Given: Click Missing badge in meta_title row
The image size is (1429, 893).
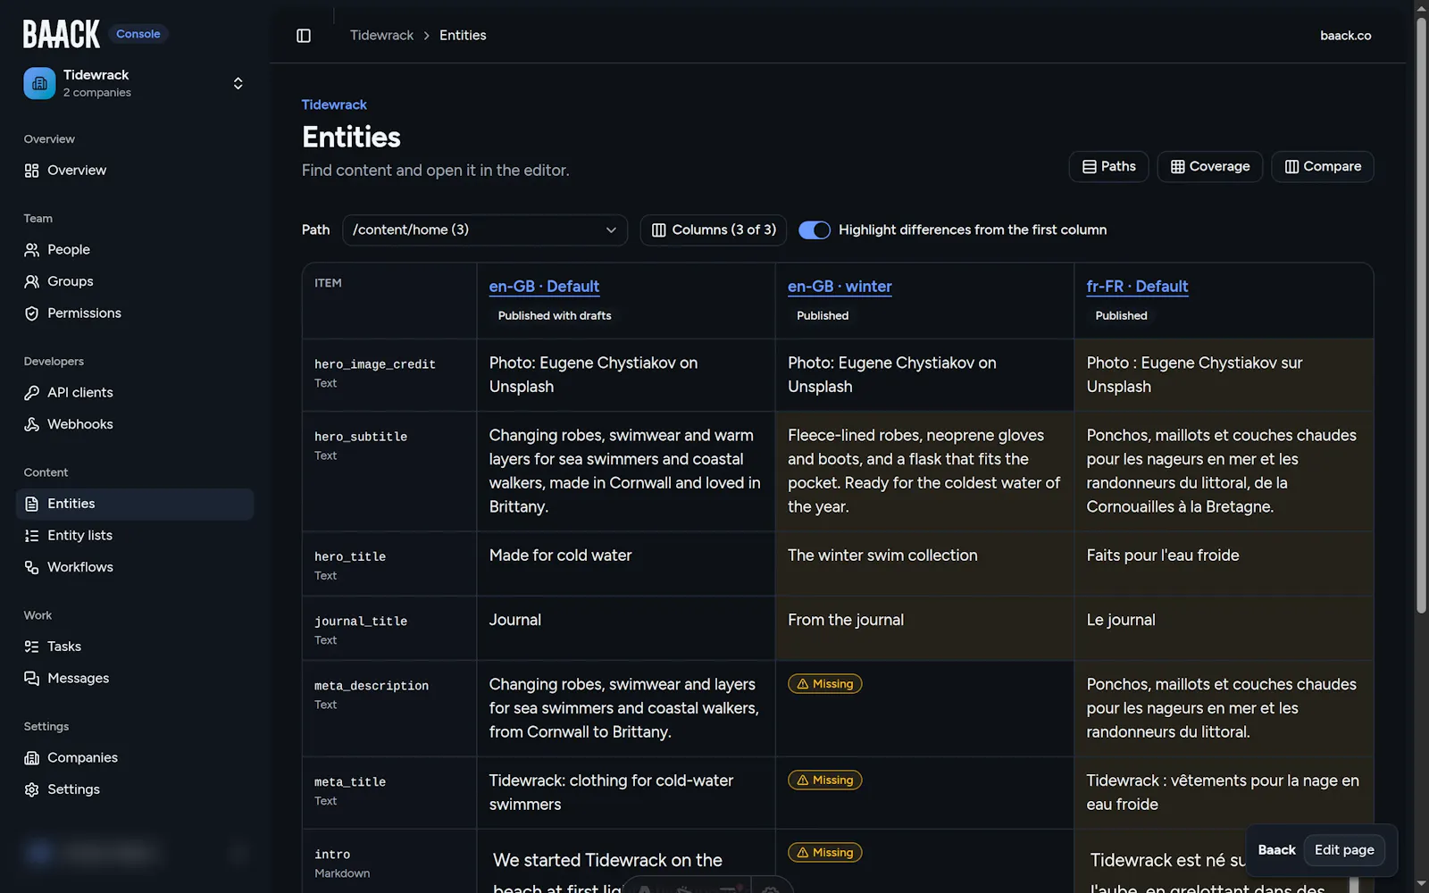Looking at the screenshot, I should [824, 780].
